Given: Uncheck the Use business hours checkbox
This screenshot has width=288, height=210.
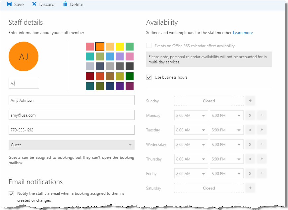Looking at the screenshot, I should (x=148, y=77).
